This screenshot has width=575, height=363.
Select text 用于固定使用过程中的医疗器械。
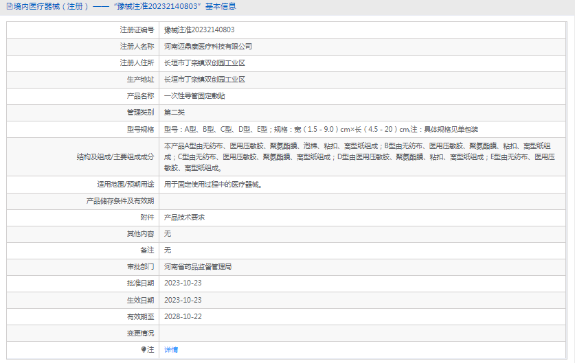(214, 185)
